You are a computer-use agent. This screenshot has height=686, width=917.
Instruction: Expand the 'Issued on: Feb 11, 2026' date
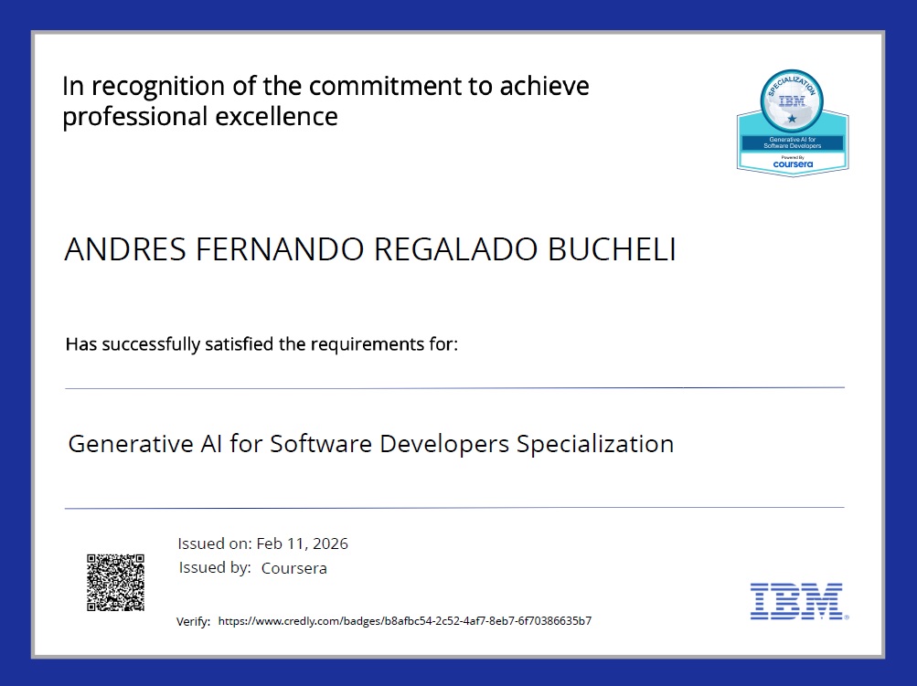(x=262, y=543)
